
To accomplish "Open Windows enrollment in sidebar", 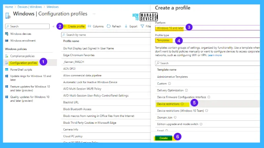I will (23, 41).
